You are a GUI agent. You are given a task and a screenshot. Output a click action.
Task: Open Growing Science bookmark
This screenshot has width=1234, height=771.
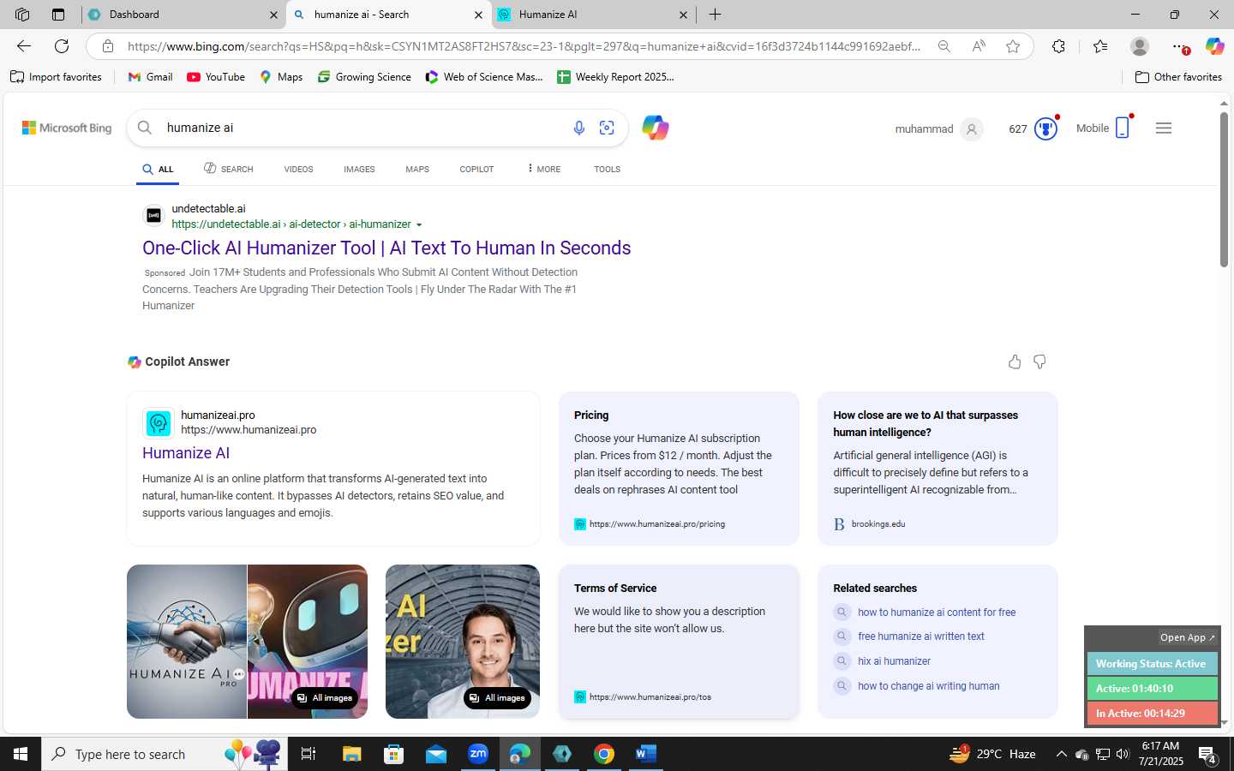(x=364, y=77)
